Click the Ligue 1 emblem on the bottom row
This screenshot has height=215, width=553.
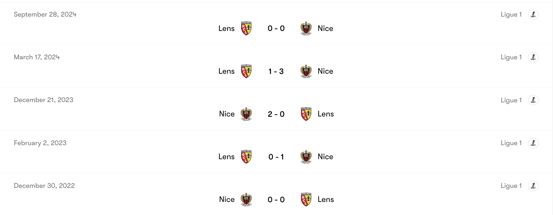tap(533, 185)
